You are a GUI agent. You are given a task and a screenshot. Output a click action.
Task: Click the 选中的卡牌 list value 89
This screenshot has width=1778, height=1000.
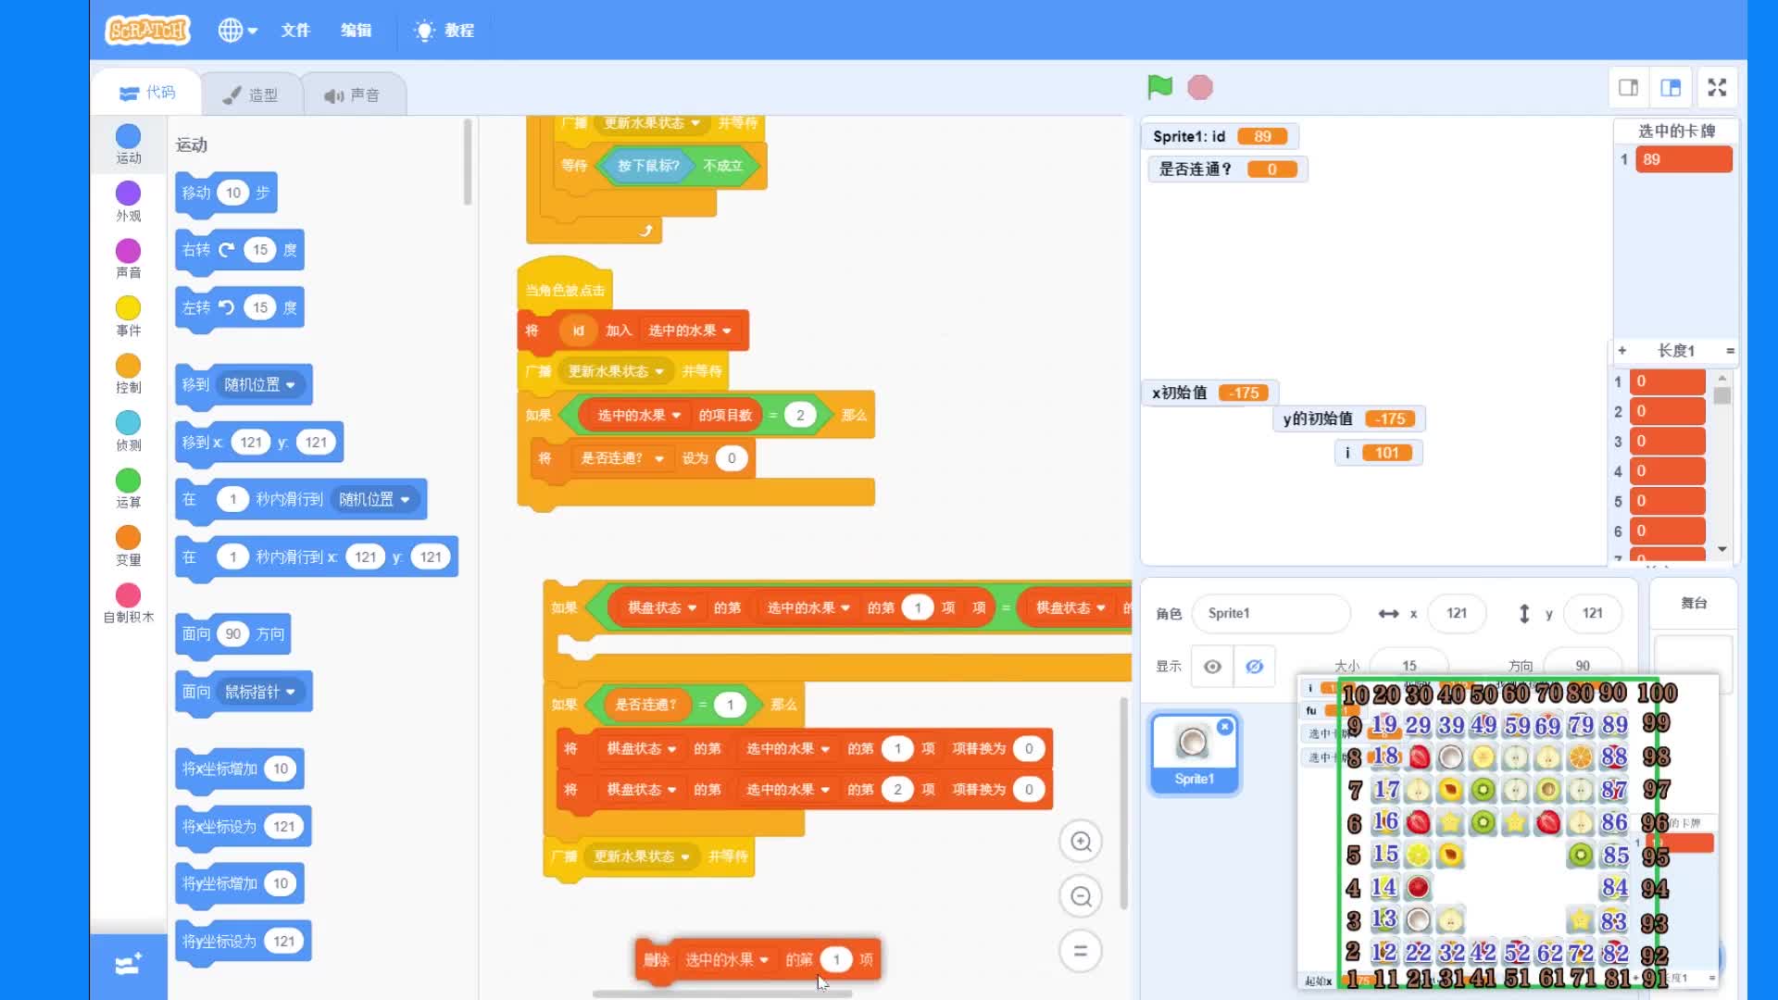tap(1684, 159)
